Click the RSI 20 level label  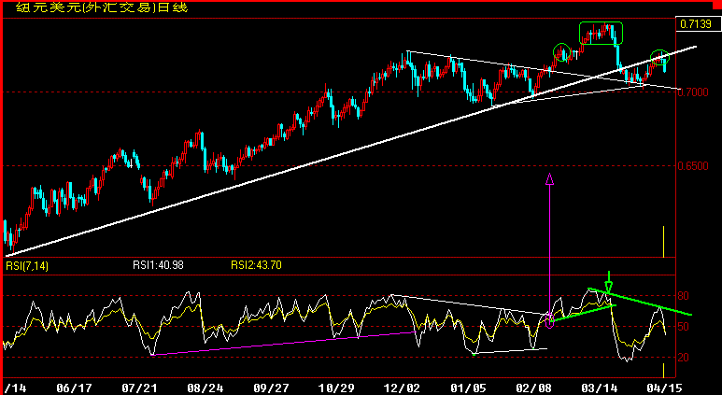[684, 358]
